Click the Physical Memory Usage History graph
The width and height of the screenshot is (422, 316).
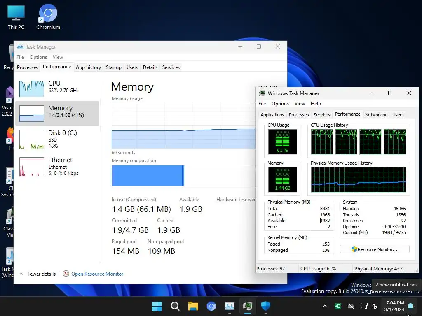[358, 179]
